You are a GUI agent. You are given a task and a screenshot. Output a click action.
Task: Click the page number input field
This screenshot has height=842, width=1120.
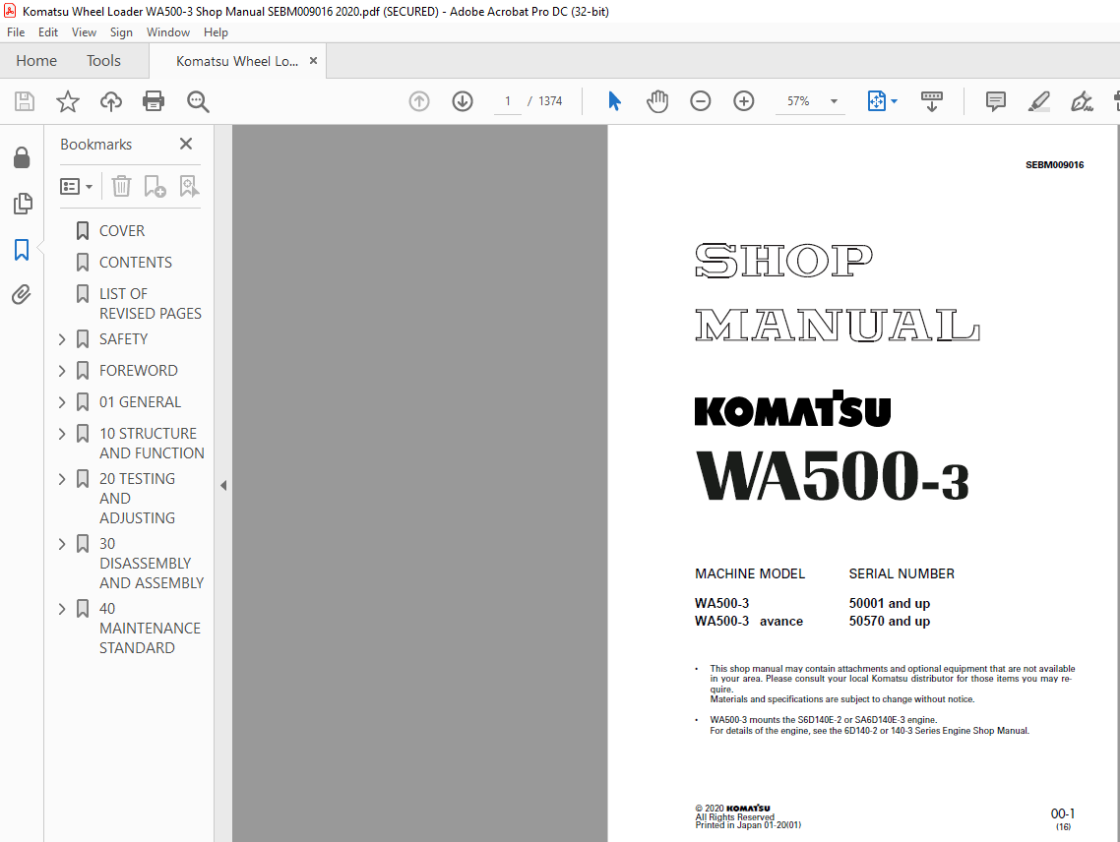[508, 101]
